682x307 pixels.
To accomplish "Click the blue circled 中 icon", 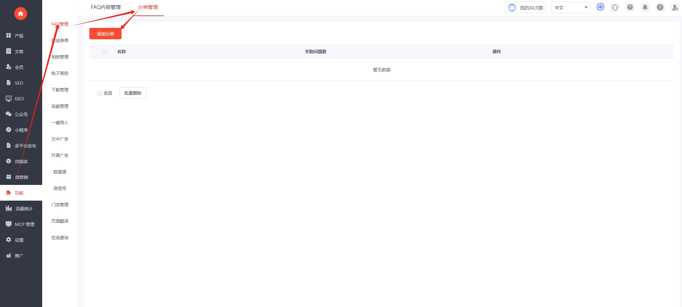I will coord(601,7).
